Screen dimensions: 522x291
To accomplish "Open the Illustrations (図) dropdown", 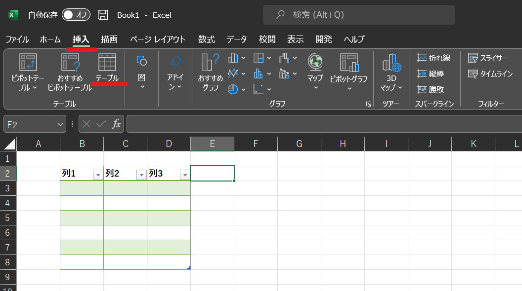I will (x=142, y=72).
